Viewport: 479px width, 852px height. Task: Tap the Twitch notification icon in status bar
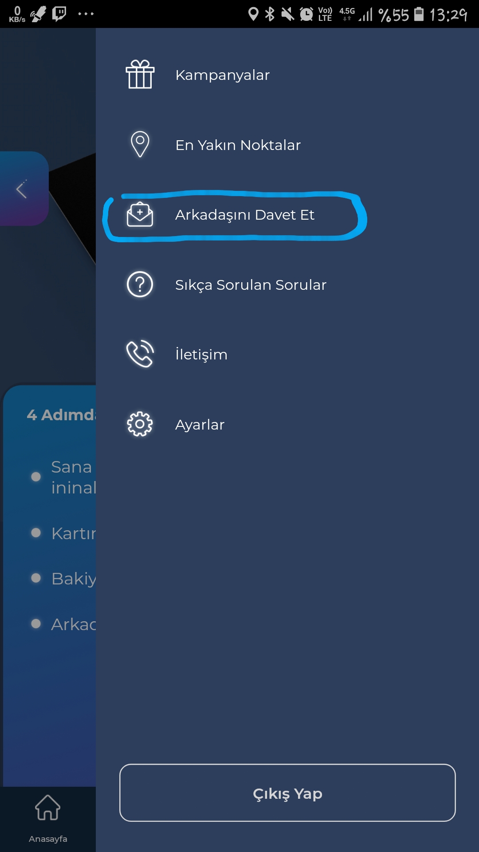59,14
